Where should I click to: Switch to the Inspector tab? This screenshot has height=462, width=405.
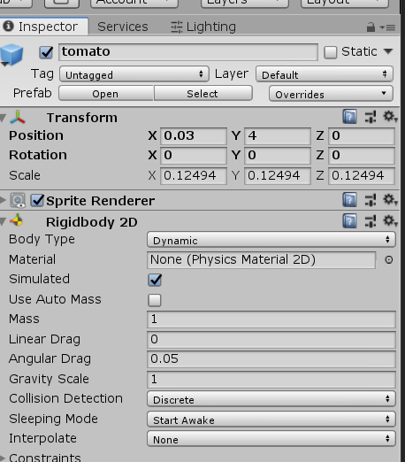tap(43, 27)
